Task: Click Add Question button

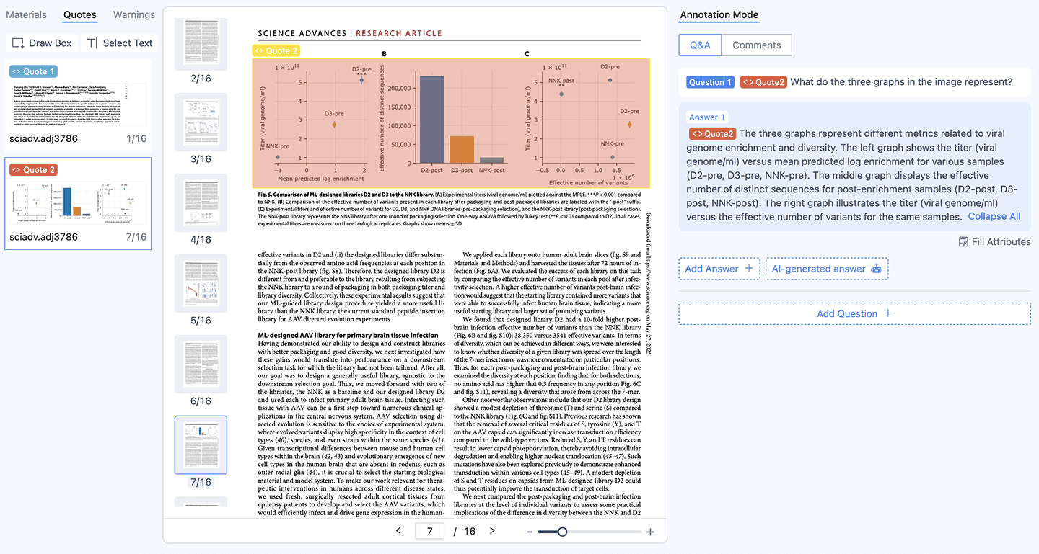Action: click(x=854, y=313)
